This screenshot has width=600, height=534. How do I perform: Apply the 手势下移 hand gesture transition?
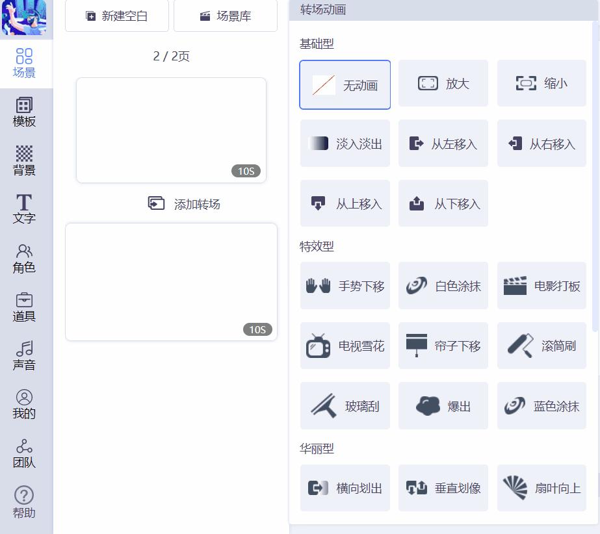click(x=345, y=285)
